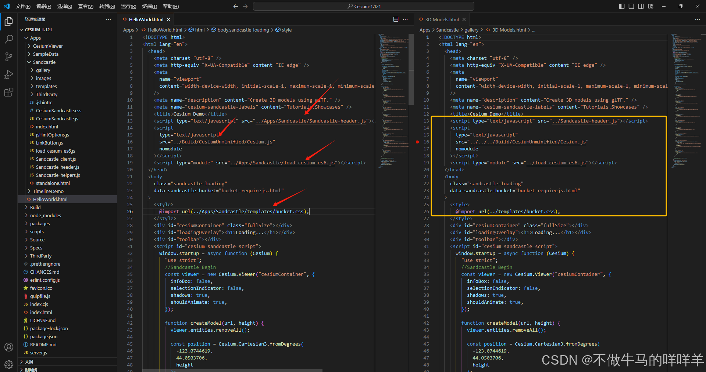This screenshot has height=372, width=706.
Task: Open more actions in left editor group
Action: coord(405,19)
